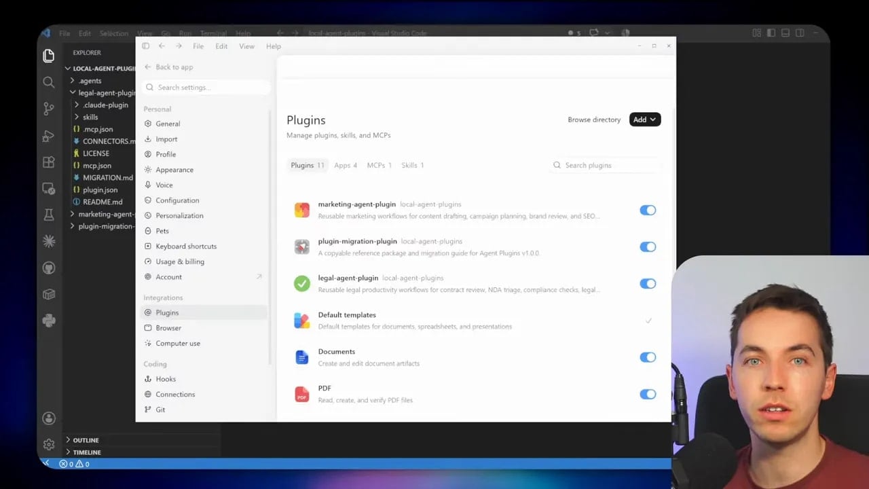
Task: Open Testing flask icon in VS Code
Action: tap(48, 215)
